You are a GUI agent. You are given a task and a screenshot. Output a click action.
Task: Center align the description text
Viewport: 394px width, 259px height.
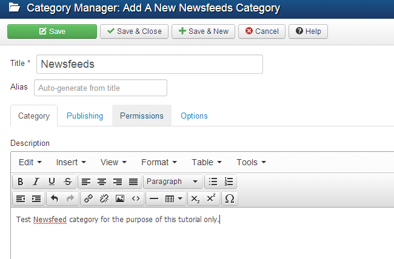(x=102, y=182)
